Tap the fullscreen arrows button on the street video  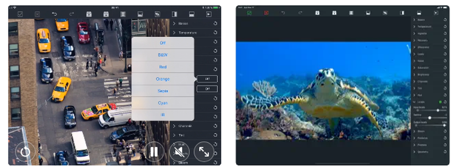204,151
